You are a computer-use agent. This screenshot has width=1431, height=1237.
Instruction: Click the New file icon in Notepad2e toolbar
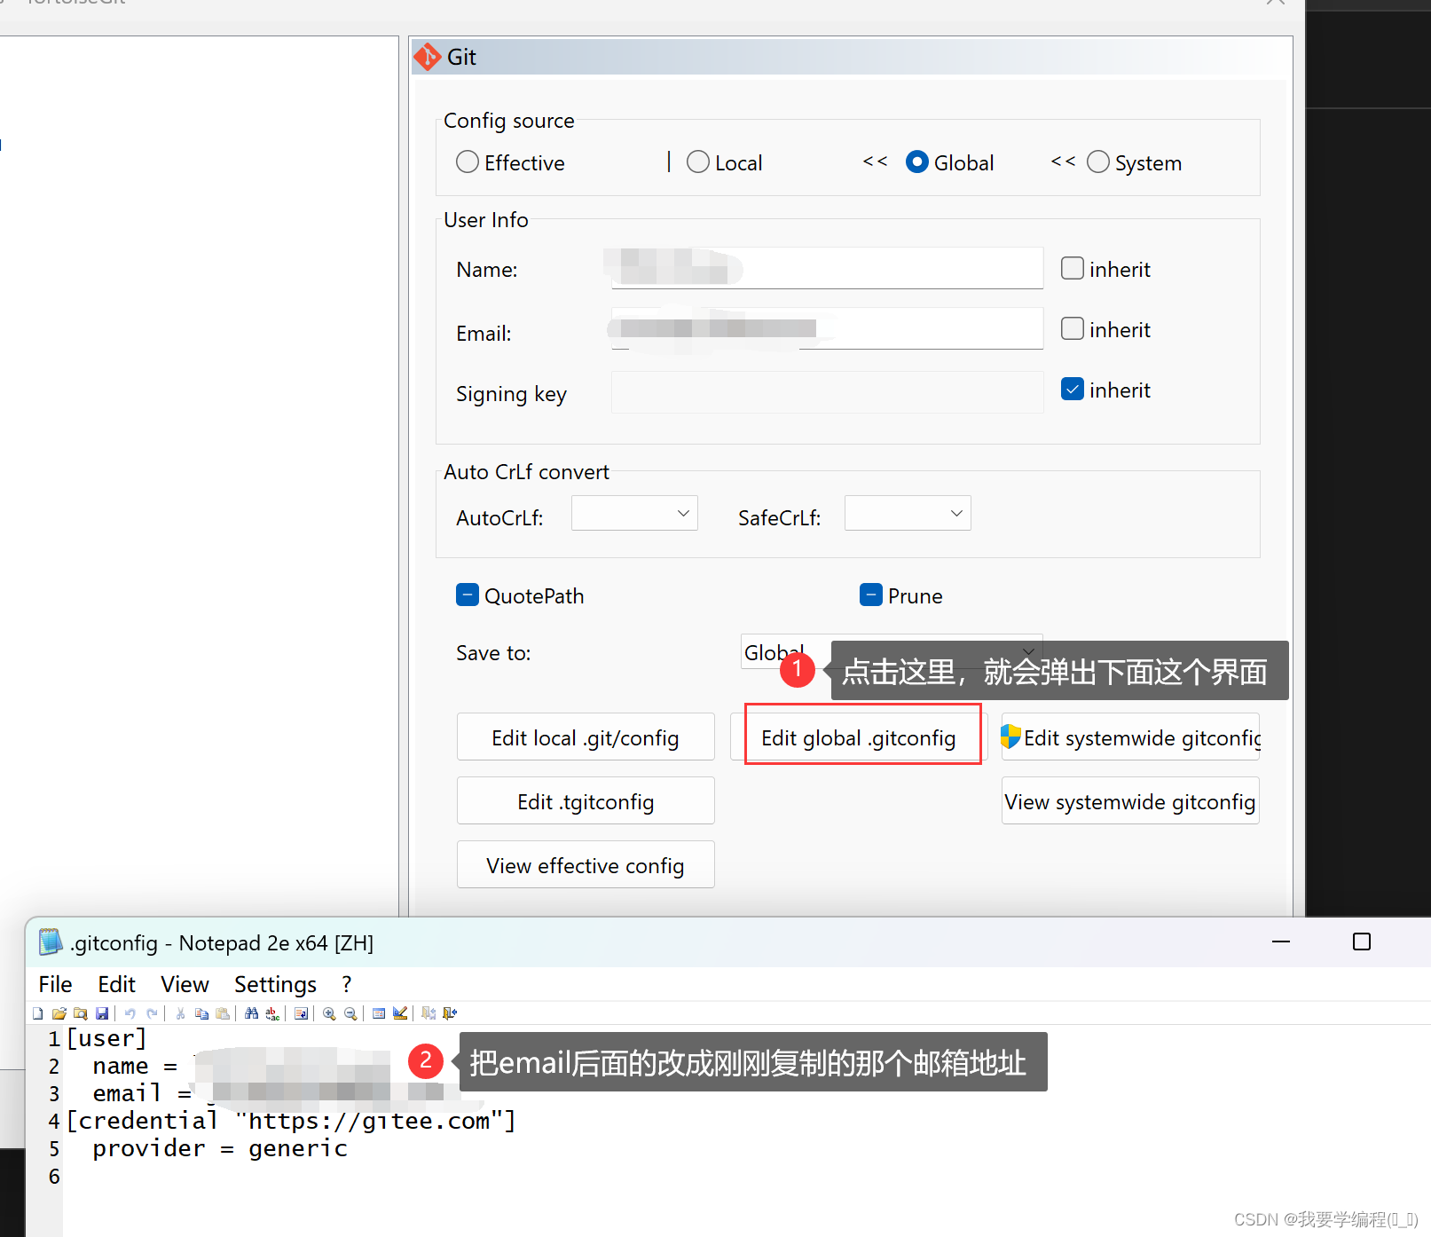37,1013
